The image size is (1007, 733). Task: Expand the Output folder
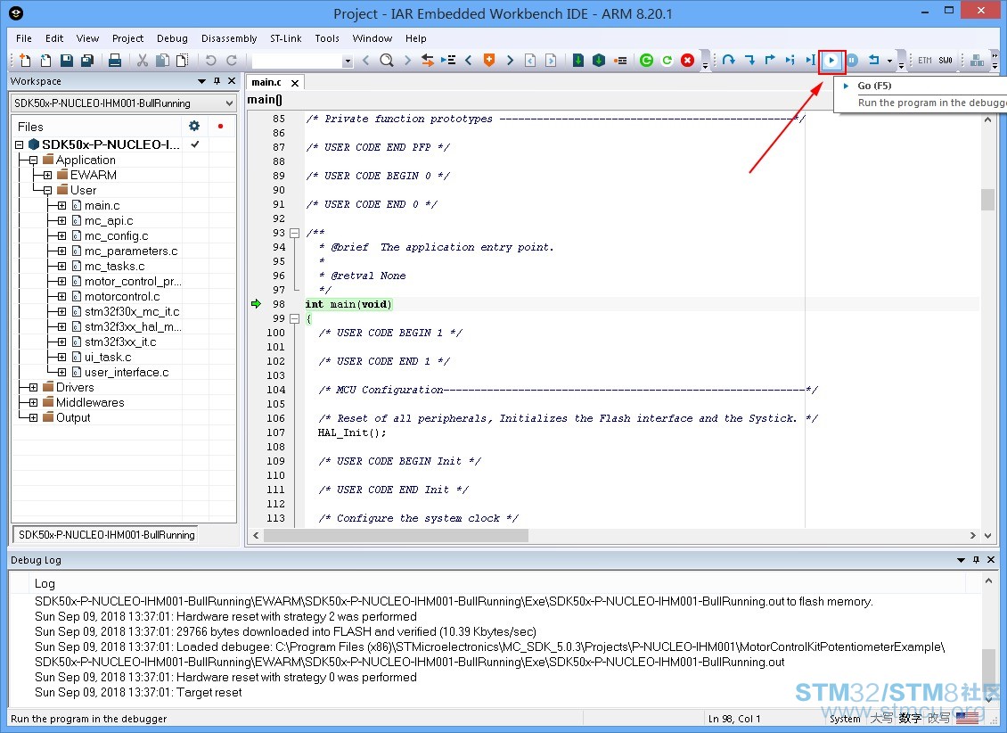pyautogui.click(x=33, y=417)
